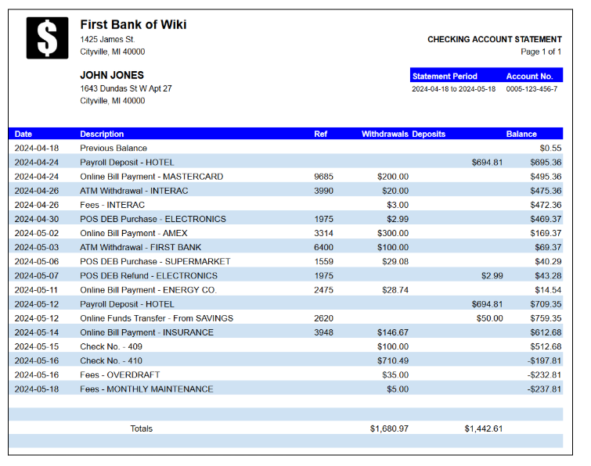Click the Deposits column header

pyautogui.click(x=428, y=134)
